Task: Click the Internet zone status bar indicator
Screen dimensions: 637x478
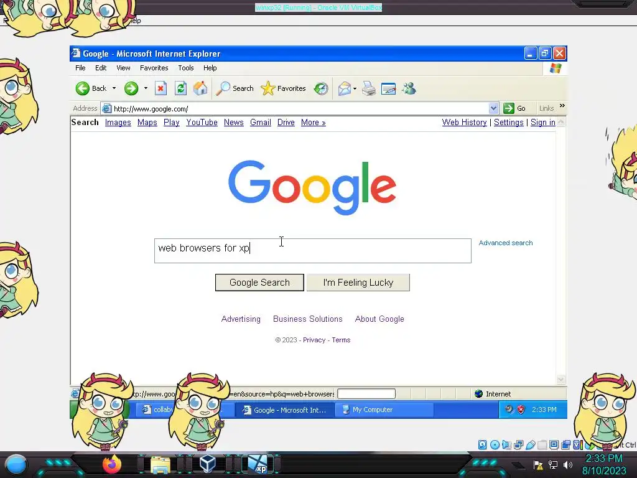Action: (x=493, y=393)
